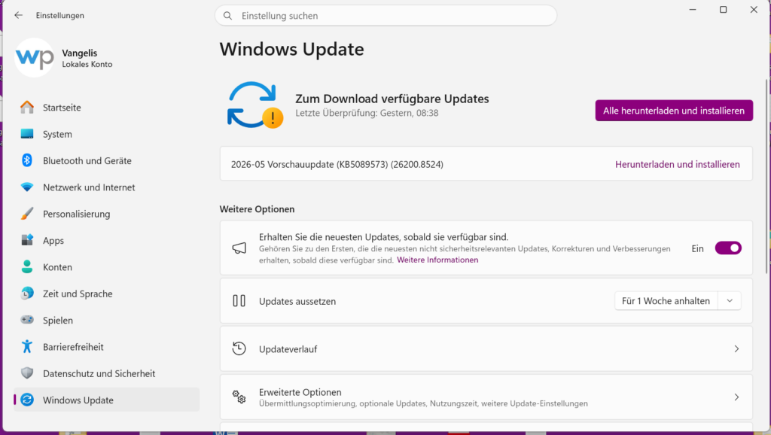Open Personalisierung settings
The height and width of the screenshot is (435, 771).
[x=107, y=214]
